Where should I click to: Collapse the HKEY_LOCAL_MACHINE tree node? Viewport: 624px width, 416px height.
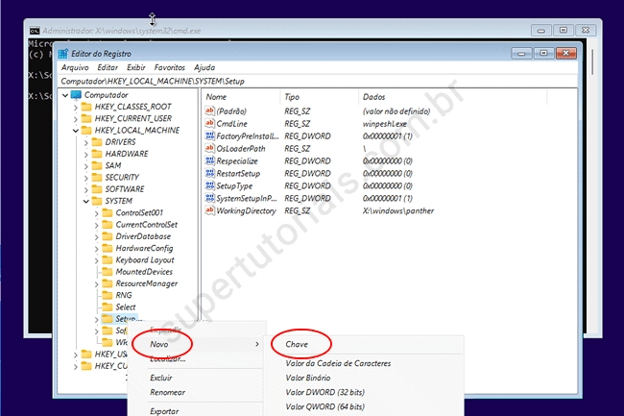pyautogui.click(x=74, y=131)
